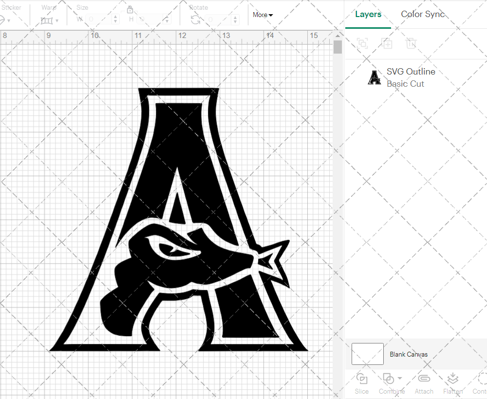
Task: Click the Group layers icon
Action: pos(362,43)
